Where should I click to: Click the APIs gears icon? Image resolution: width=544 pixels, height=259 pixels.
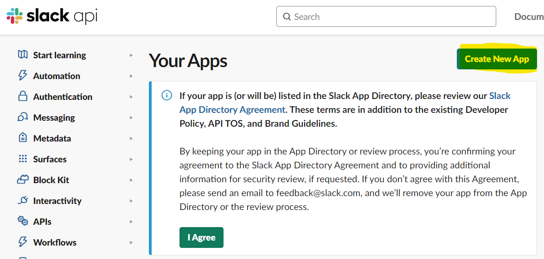pyautogui.click(x=23, y=221)
